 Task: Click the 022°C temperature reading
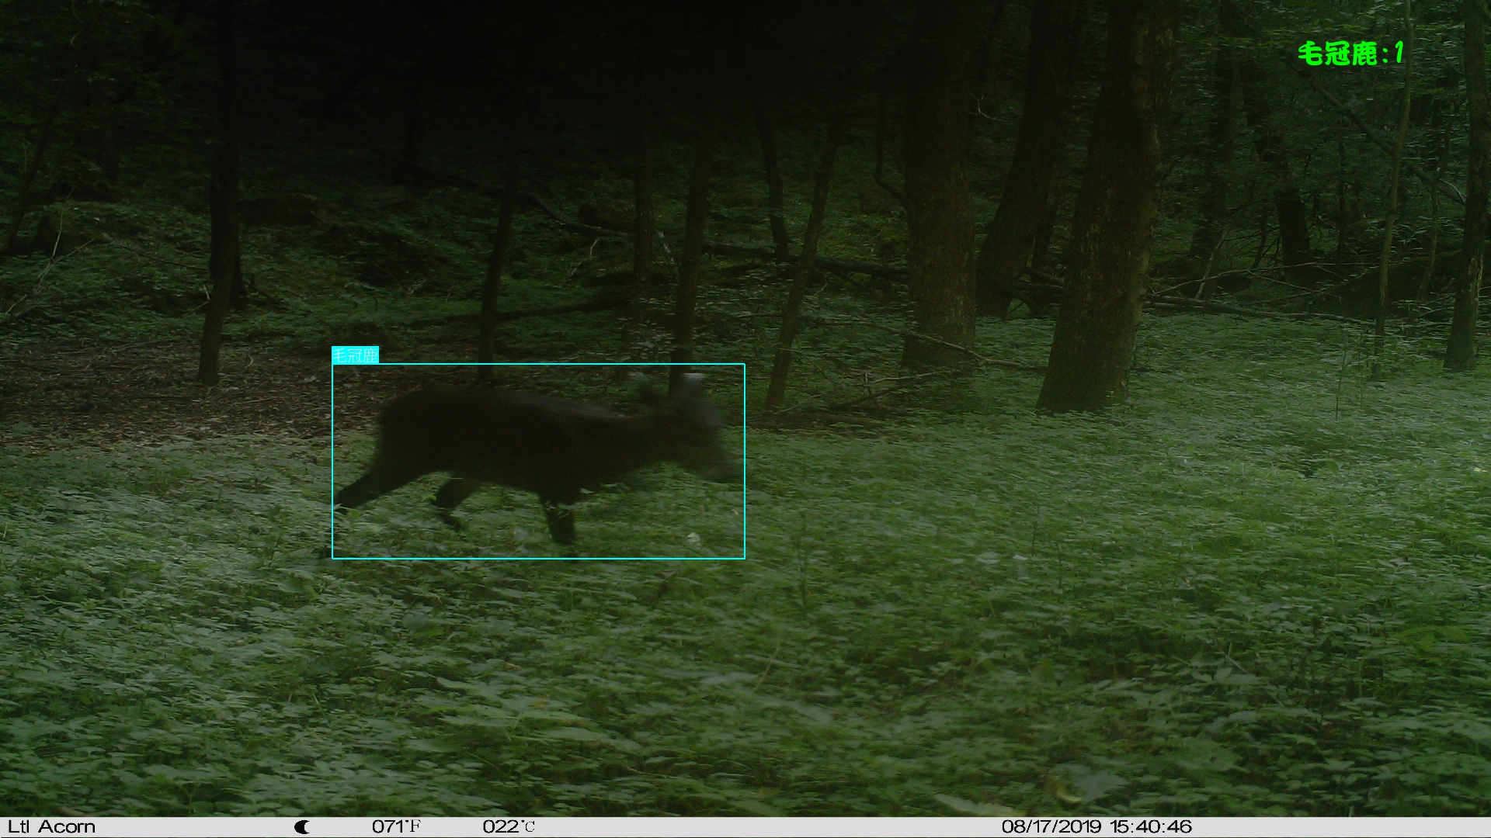[x=509, y=827]
